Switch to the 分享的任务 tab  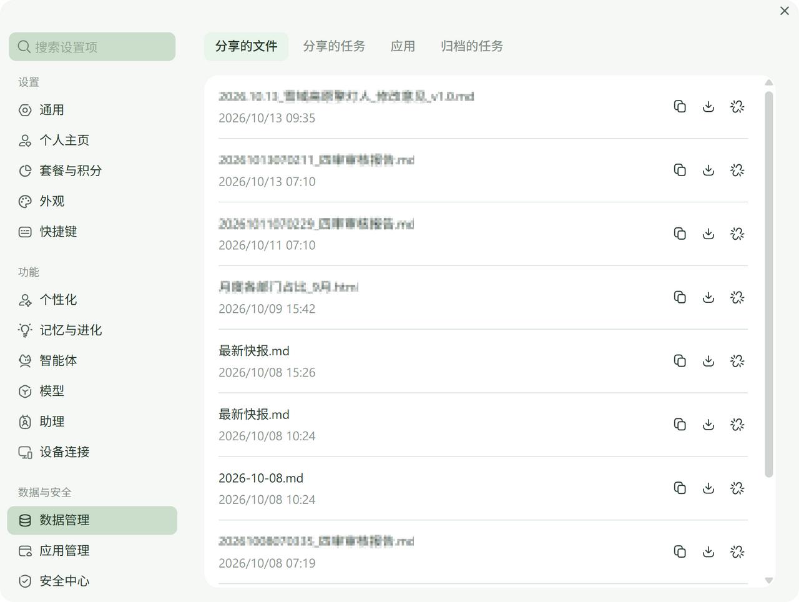click(x=334, y=46)
